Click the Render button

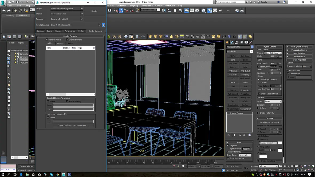click(x=94, y=11)
